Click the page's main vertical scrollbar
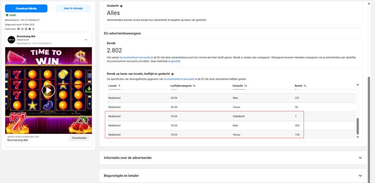This screenshot has height=183, width=375. [368, 129]
